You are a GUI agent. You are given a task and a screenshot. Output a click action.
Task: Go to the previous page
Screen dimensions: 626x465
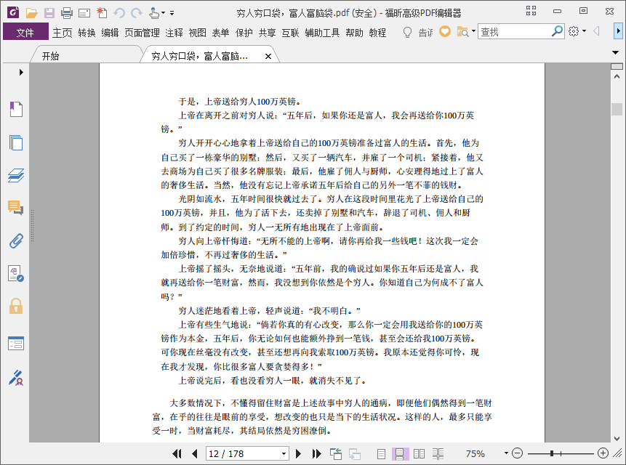(195, 453)
